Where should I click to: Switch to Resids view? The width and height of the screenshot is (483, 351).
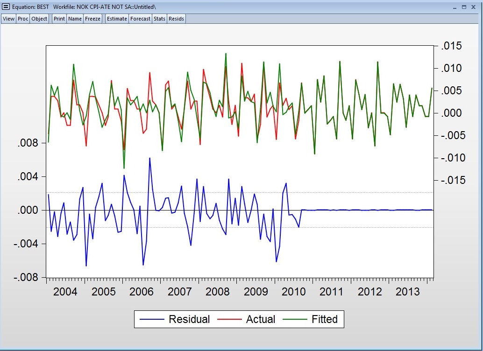click(x=176, y=19)
